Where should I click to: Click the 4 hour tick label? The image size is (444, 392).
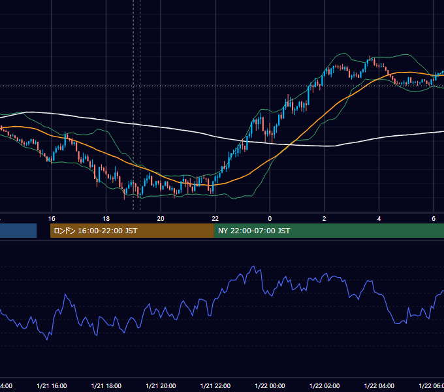tap(379, 219)
